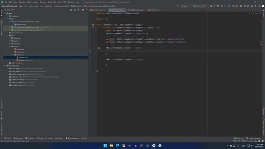This screenshot has height=149, width=265.
Task: Open the File menu
Action: tap(6, 2)
